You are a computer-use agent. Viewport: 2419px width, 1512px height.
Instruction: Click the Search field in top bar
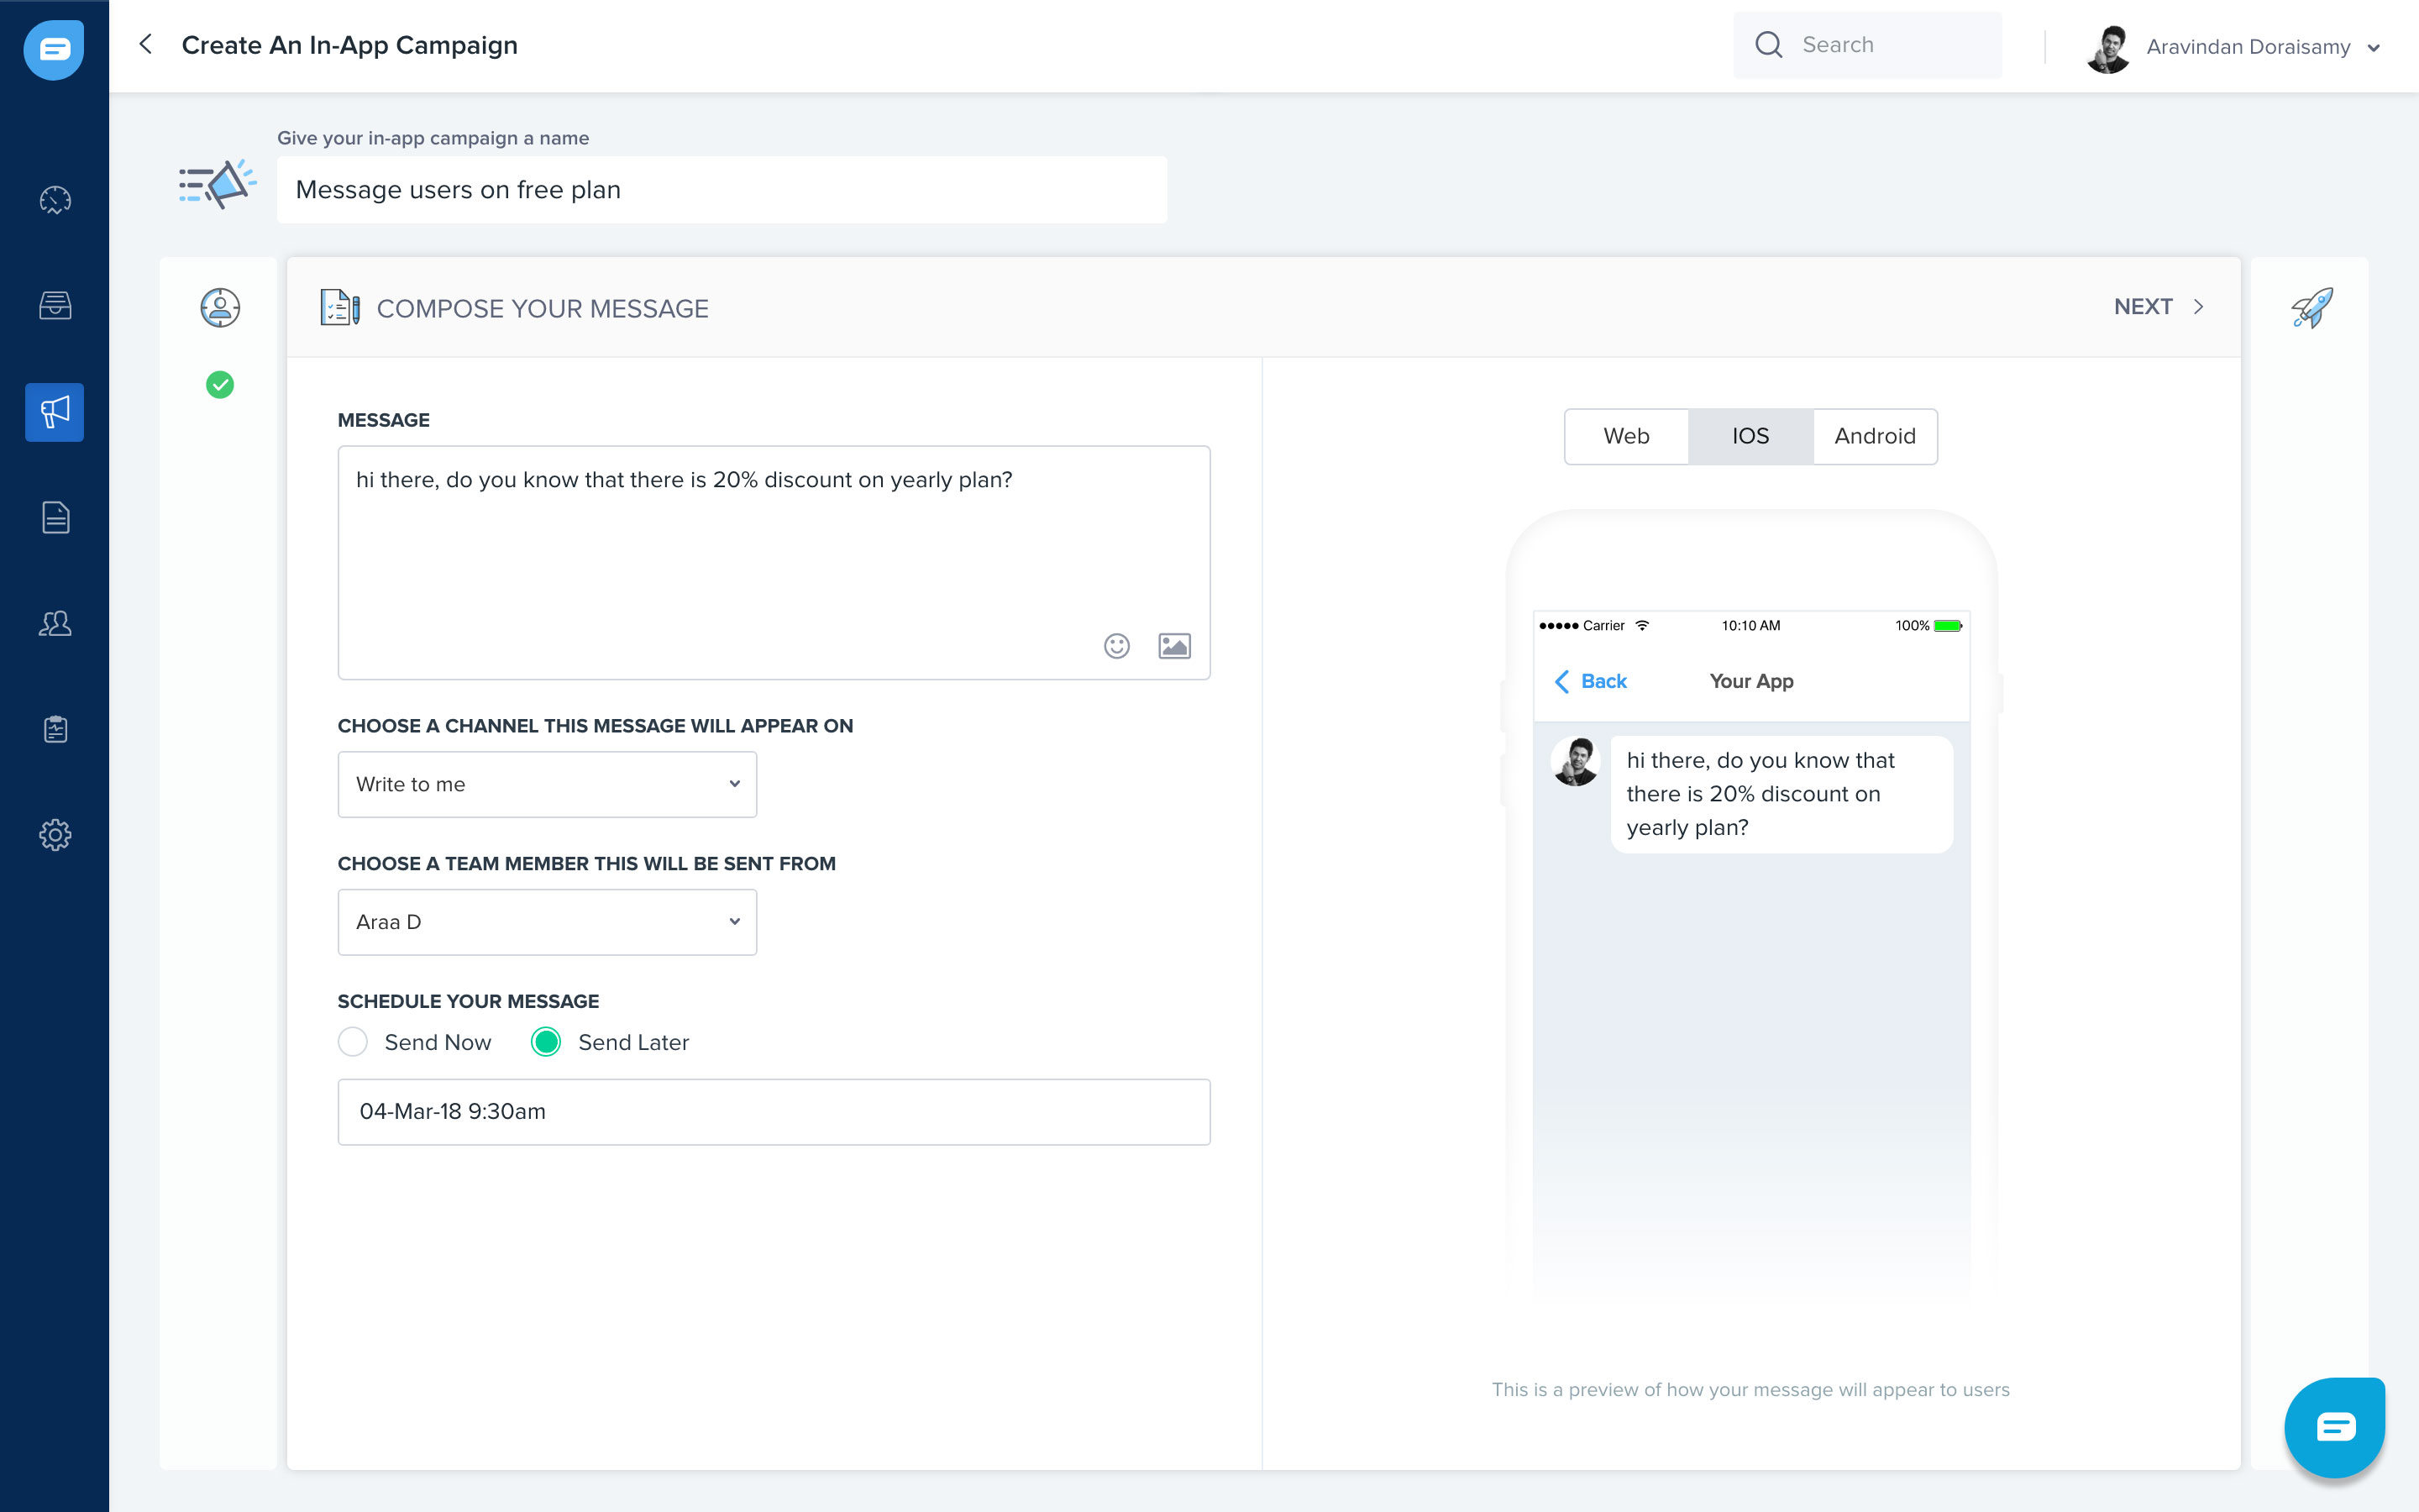[1879, 45]
